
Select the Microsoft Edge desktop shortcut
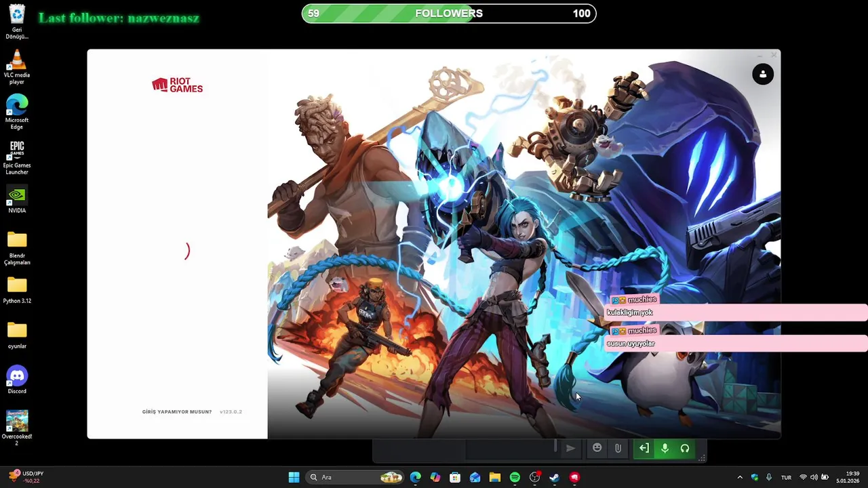click(17, 112)
